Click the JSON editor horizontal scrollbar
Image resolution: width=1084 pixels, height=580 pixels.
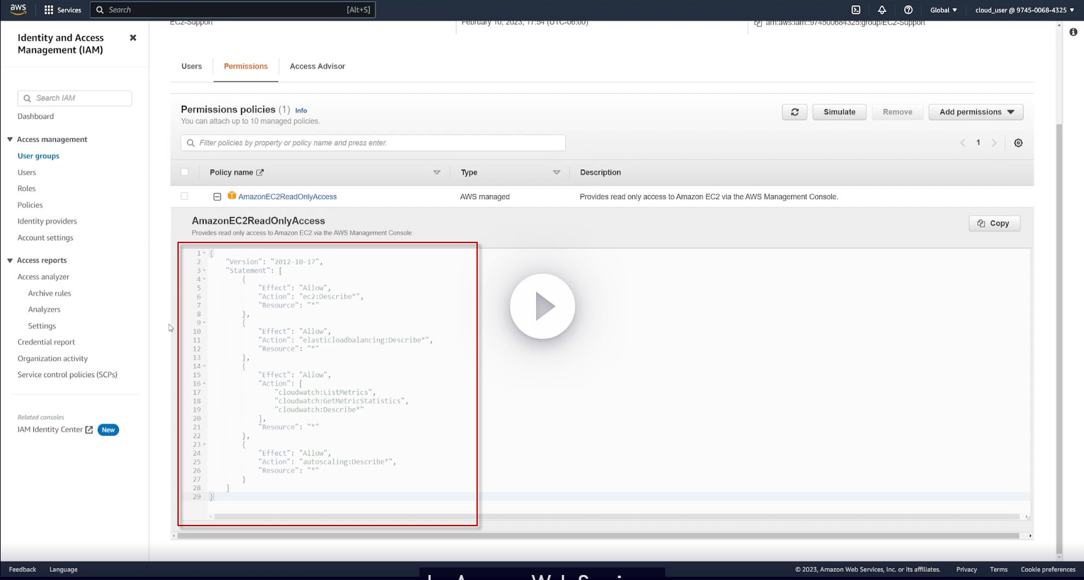[x=616, y=517]
